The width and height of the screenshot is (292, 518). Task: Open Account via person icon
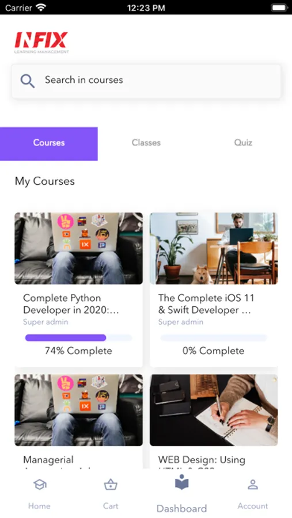coord(253,485)
